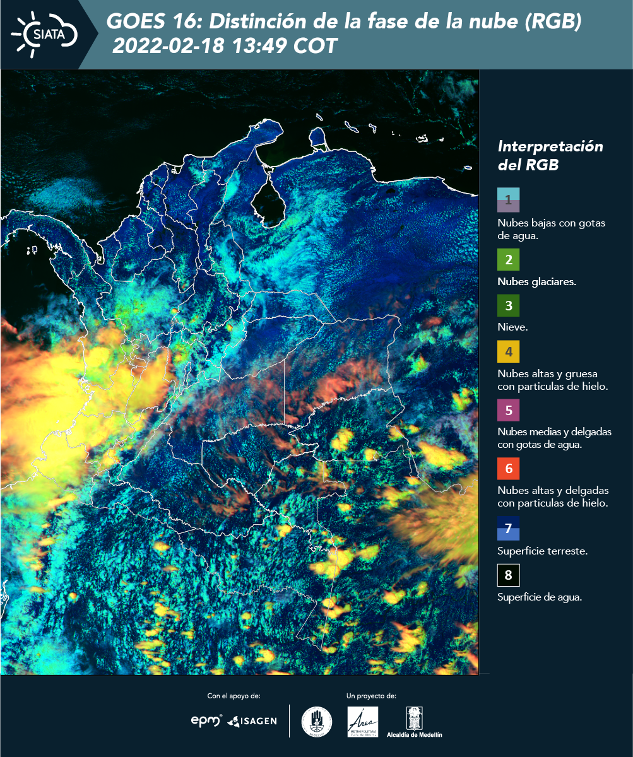The height and width of the screenshot is (757, 633).
Task: Select the black swatch number 8
Action: [508, 575]
